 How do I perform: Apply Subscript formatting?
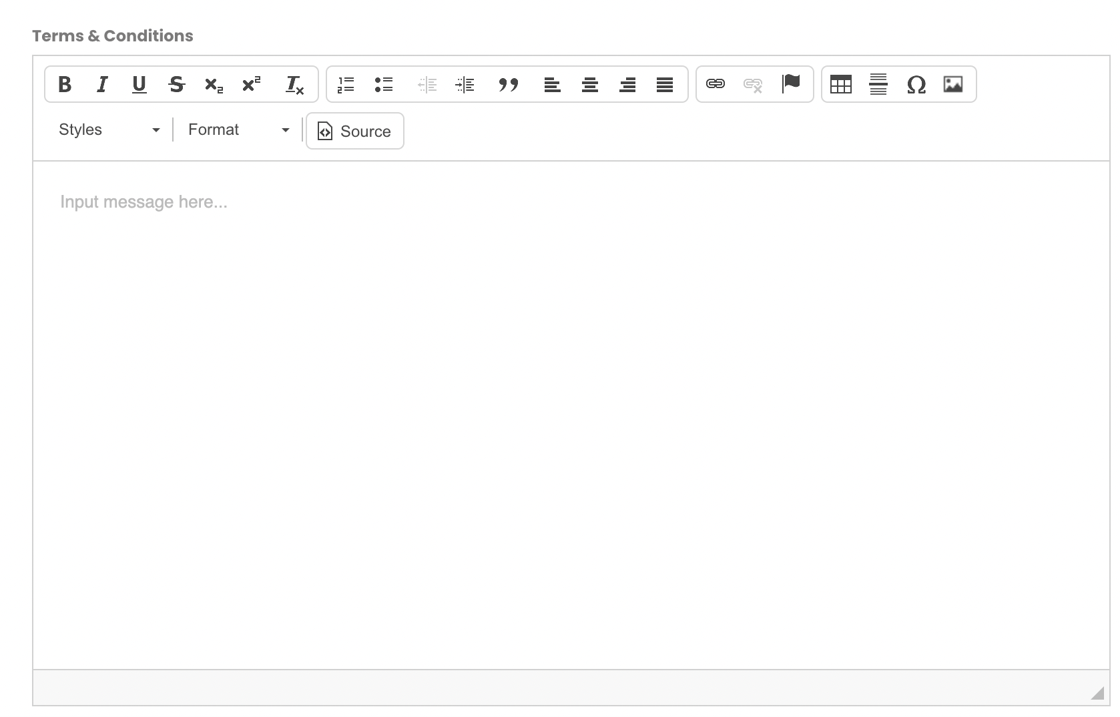click(x=214, y=84)
